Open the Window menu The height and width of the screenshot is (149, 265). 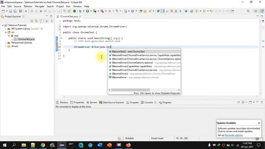pos(77,7)
